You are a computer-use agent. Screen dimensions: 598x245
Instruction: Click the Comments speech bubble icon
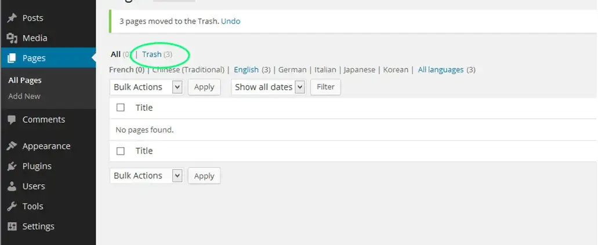pyautogui.click(x=12, y=120)
